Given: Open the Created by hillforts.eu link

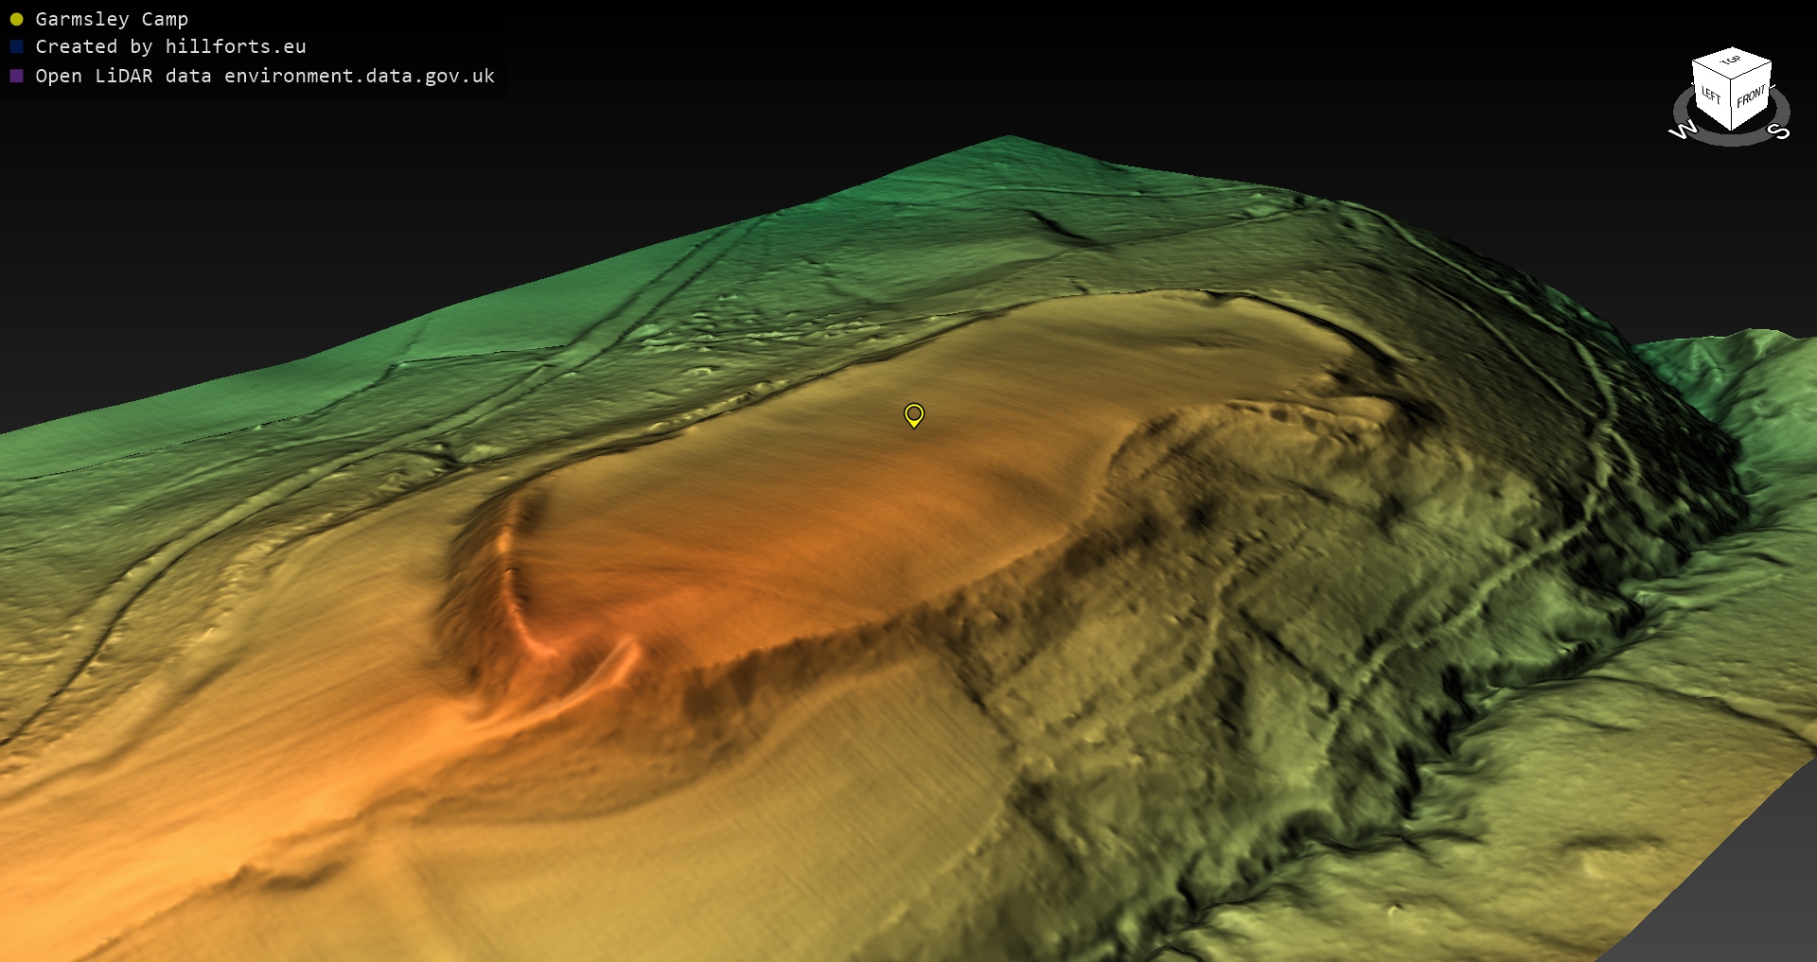Looking at the screenshot, I should tap(170, 46).
